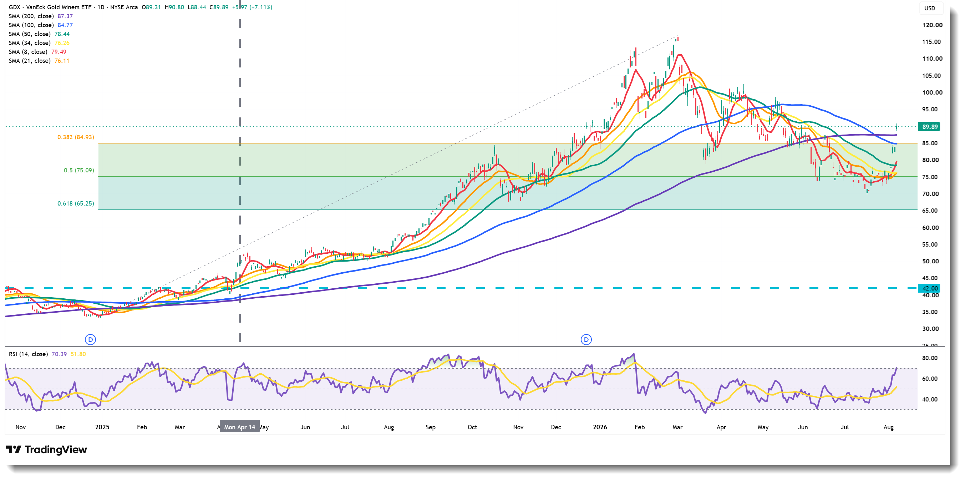Click the Oct label on time axis
The image size is (965, 480).
pyautogui.click(x=472, y=427)
